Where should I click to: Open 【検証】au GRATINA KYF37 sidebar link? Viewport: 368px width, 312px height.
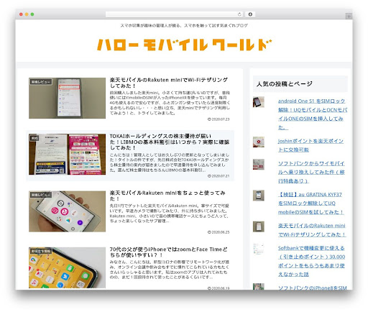tap(311, 203)
